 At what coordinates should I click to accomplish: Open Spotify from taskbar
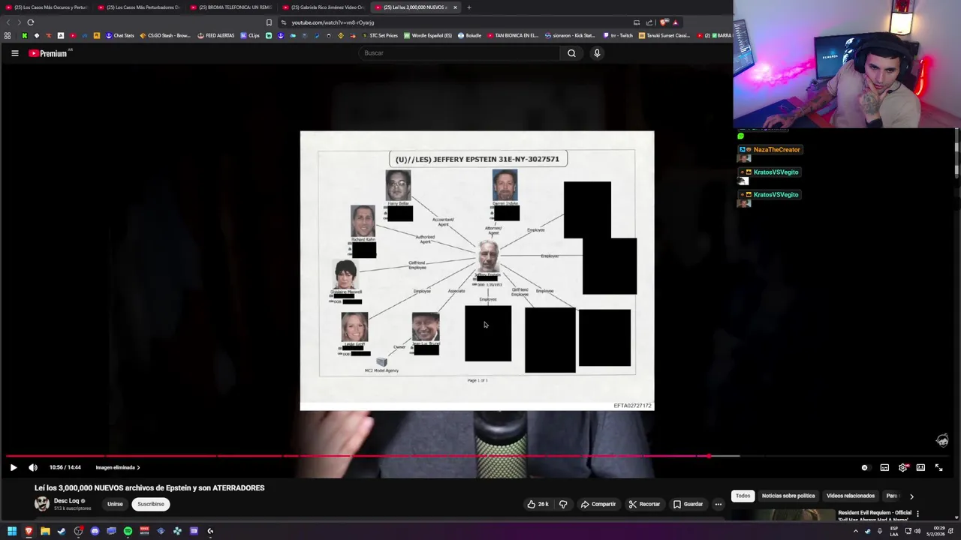pyautogui.click(x=128, y=531)
